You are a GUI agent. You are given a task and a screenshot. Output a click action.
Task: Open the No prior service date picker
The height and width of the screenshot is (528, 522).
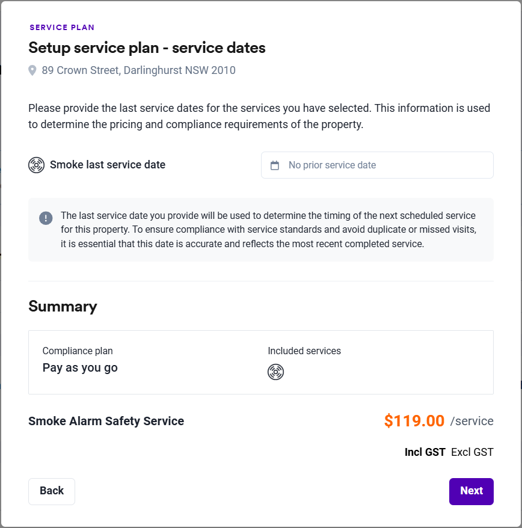pos(377,165)
